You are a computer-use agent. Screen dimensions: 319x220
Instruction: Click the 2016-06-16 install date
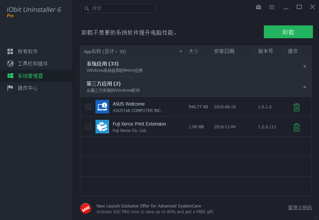tap(225, 107)
